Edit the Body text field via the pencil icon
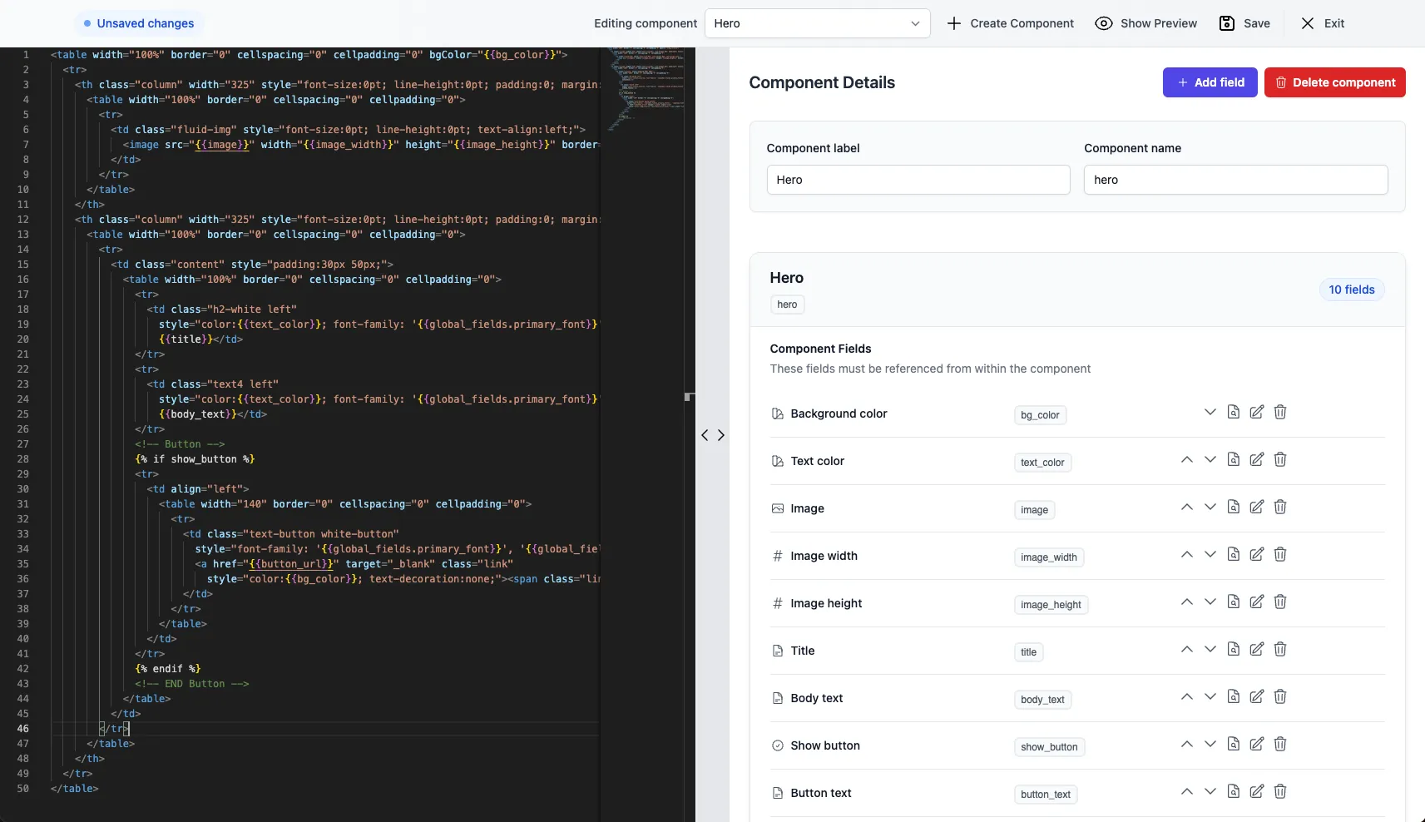Viewport: 1425px width, 822px height. (1256, 697)
